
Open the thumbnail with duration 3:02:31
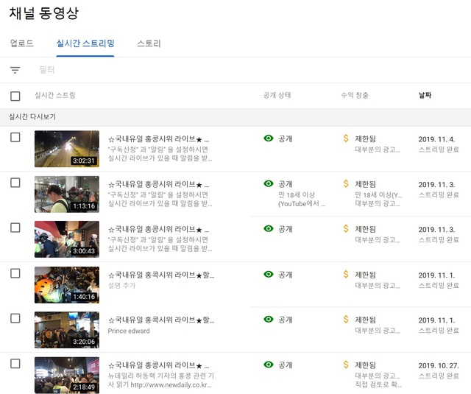67,149
